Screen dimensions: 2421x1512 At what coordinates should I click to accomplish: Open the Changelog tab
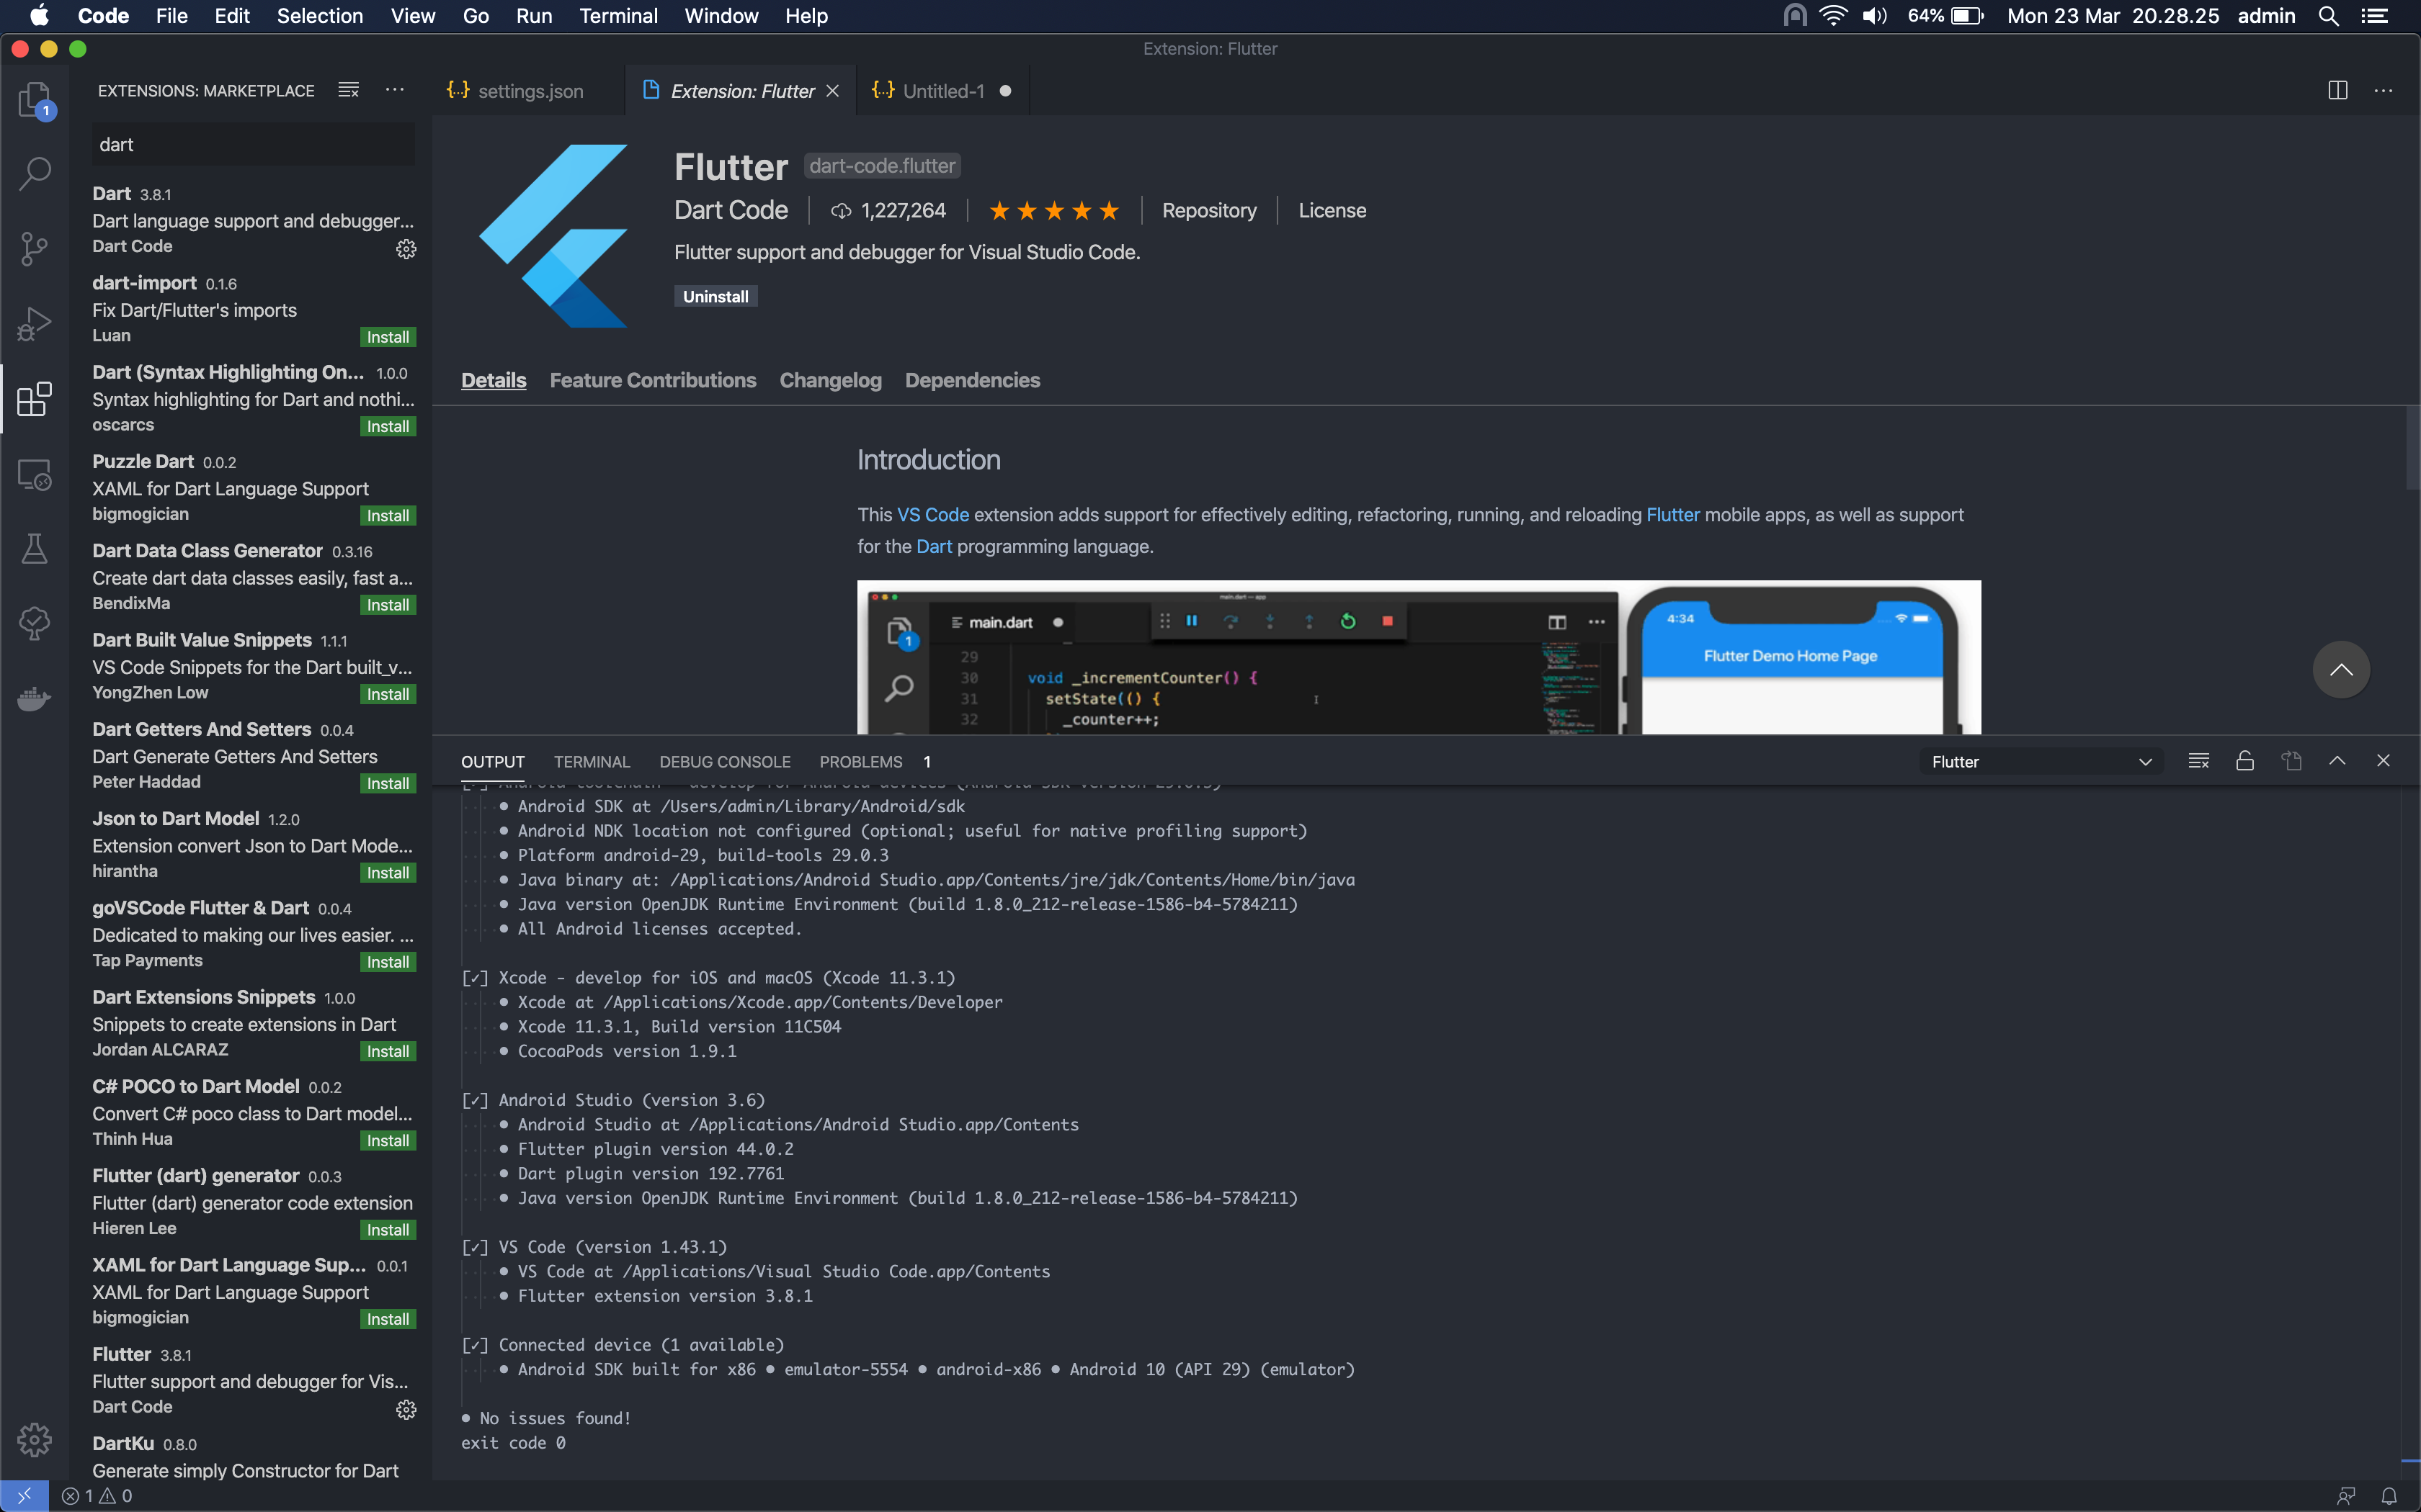pos(830,380)
